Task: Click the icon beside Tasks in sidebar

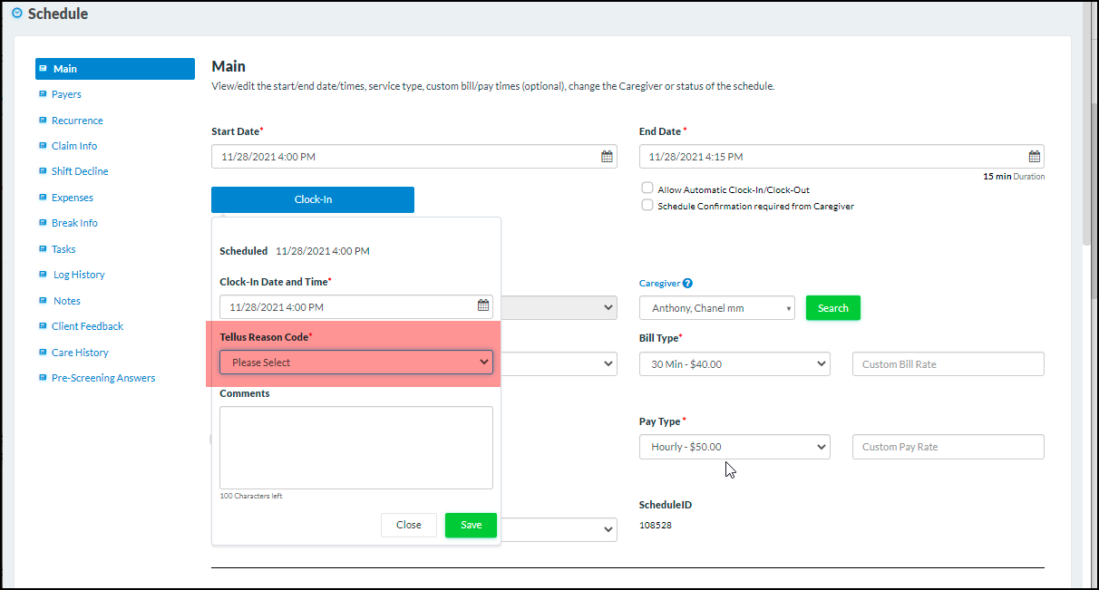Action: click(43, 249)
